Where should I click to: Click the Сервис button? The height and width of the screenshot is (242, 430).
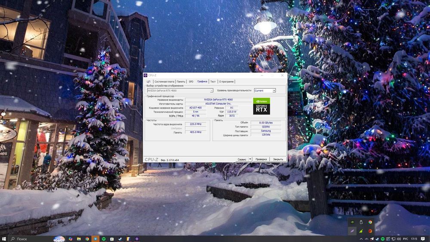point(242,159)
